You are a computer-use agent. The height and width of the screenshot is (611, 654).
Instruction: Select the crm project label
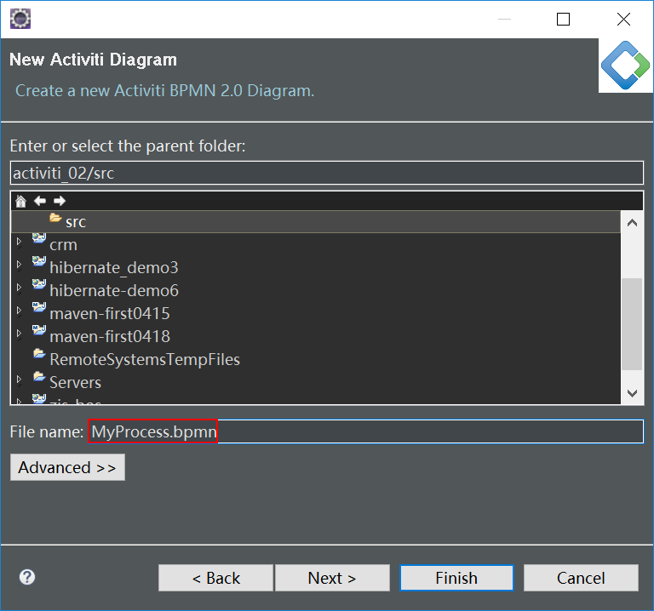tap(63, 245)
